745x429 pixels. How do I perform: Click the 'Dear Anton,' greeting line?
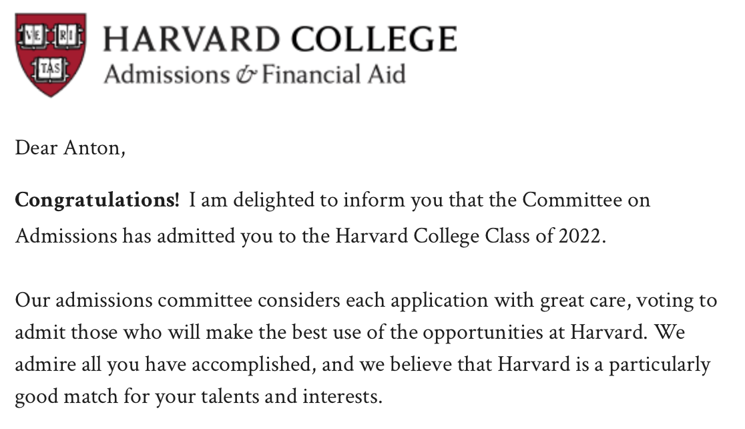click(x=70, y=148)
